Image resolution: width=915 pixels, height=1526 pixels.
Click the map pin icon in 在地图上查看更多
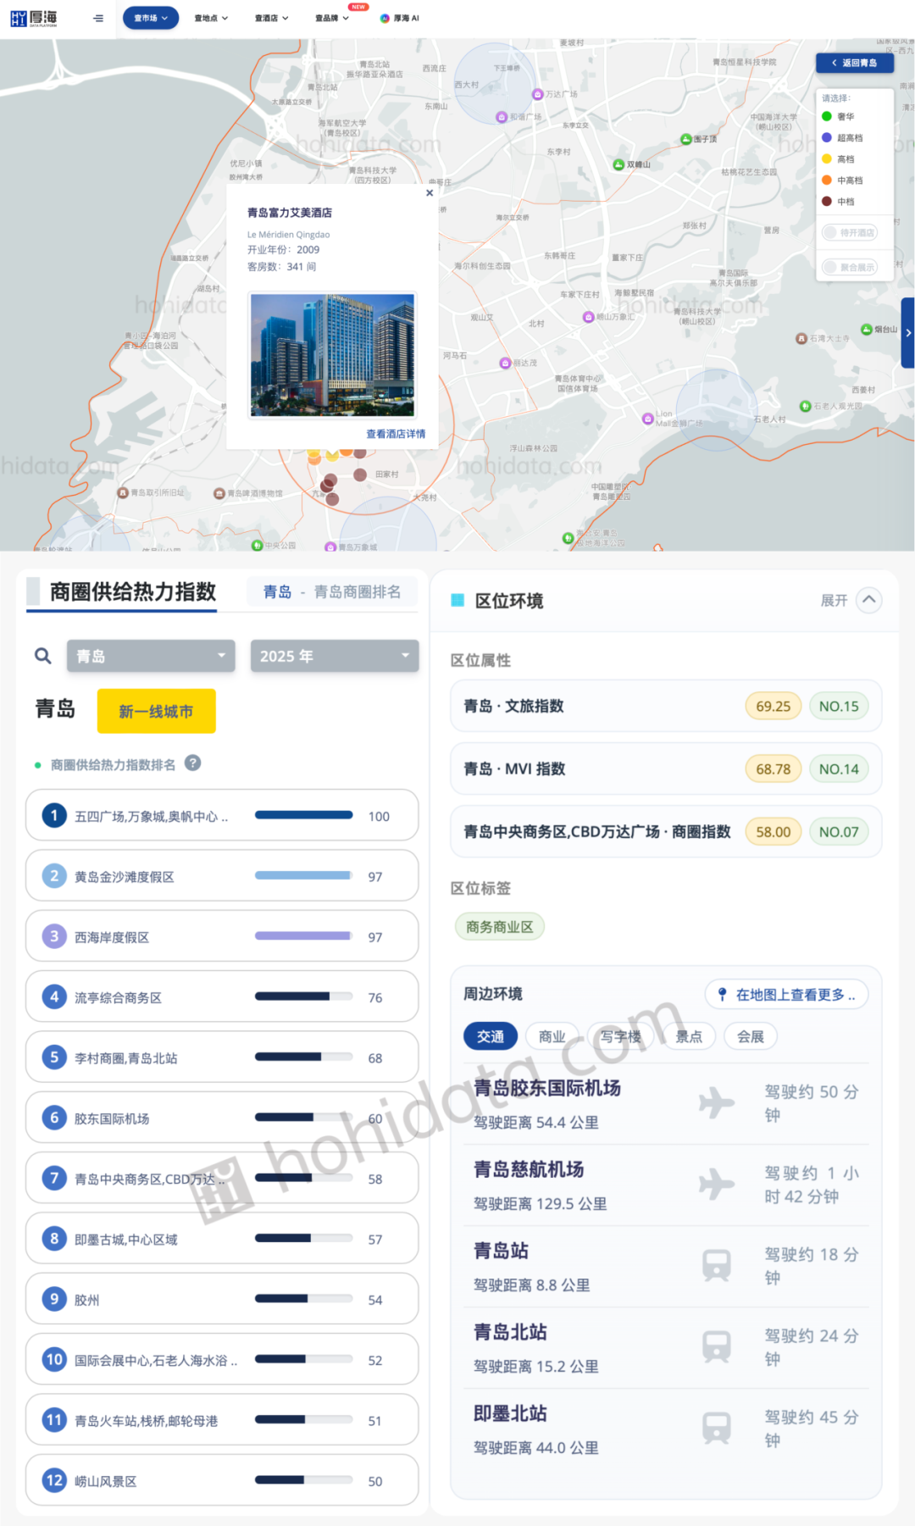point(722,994)
